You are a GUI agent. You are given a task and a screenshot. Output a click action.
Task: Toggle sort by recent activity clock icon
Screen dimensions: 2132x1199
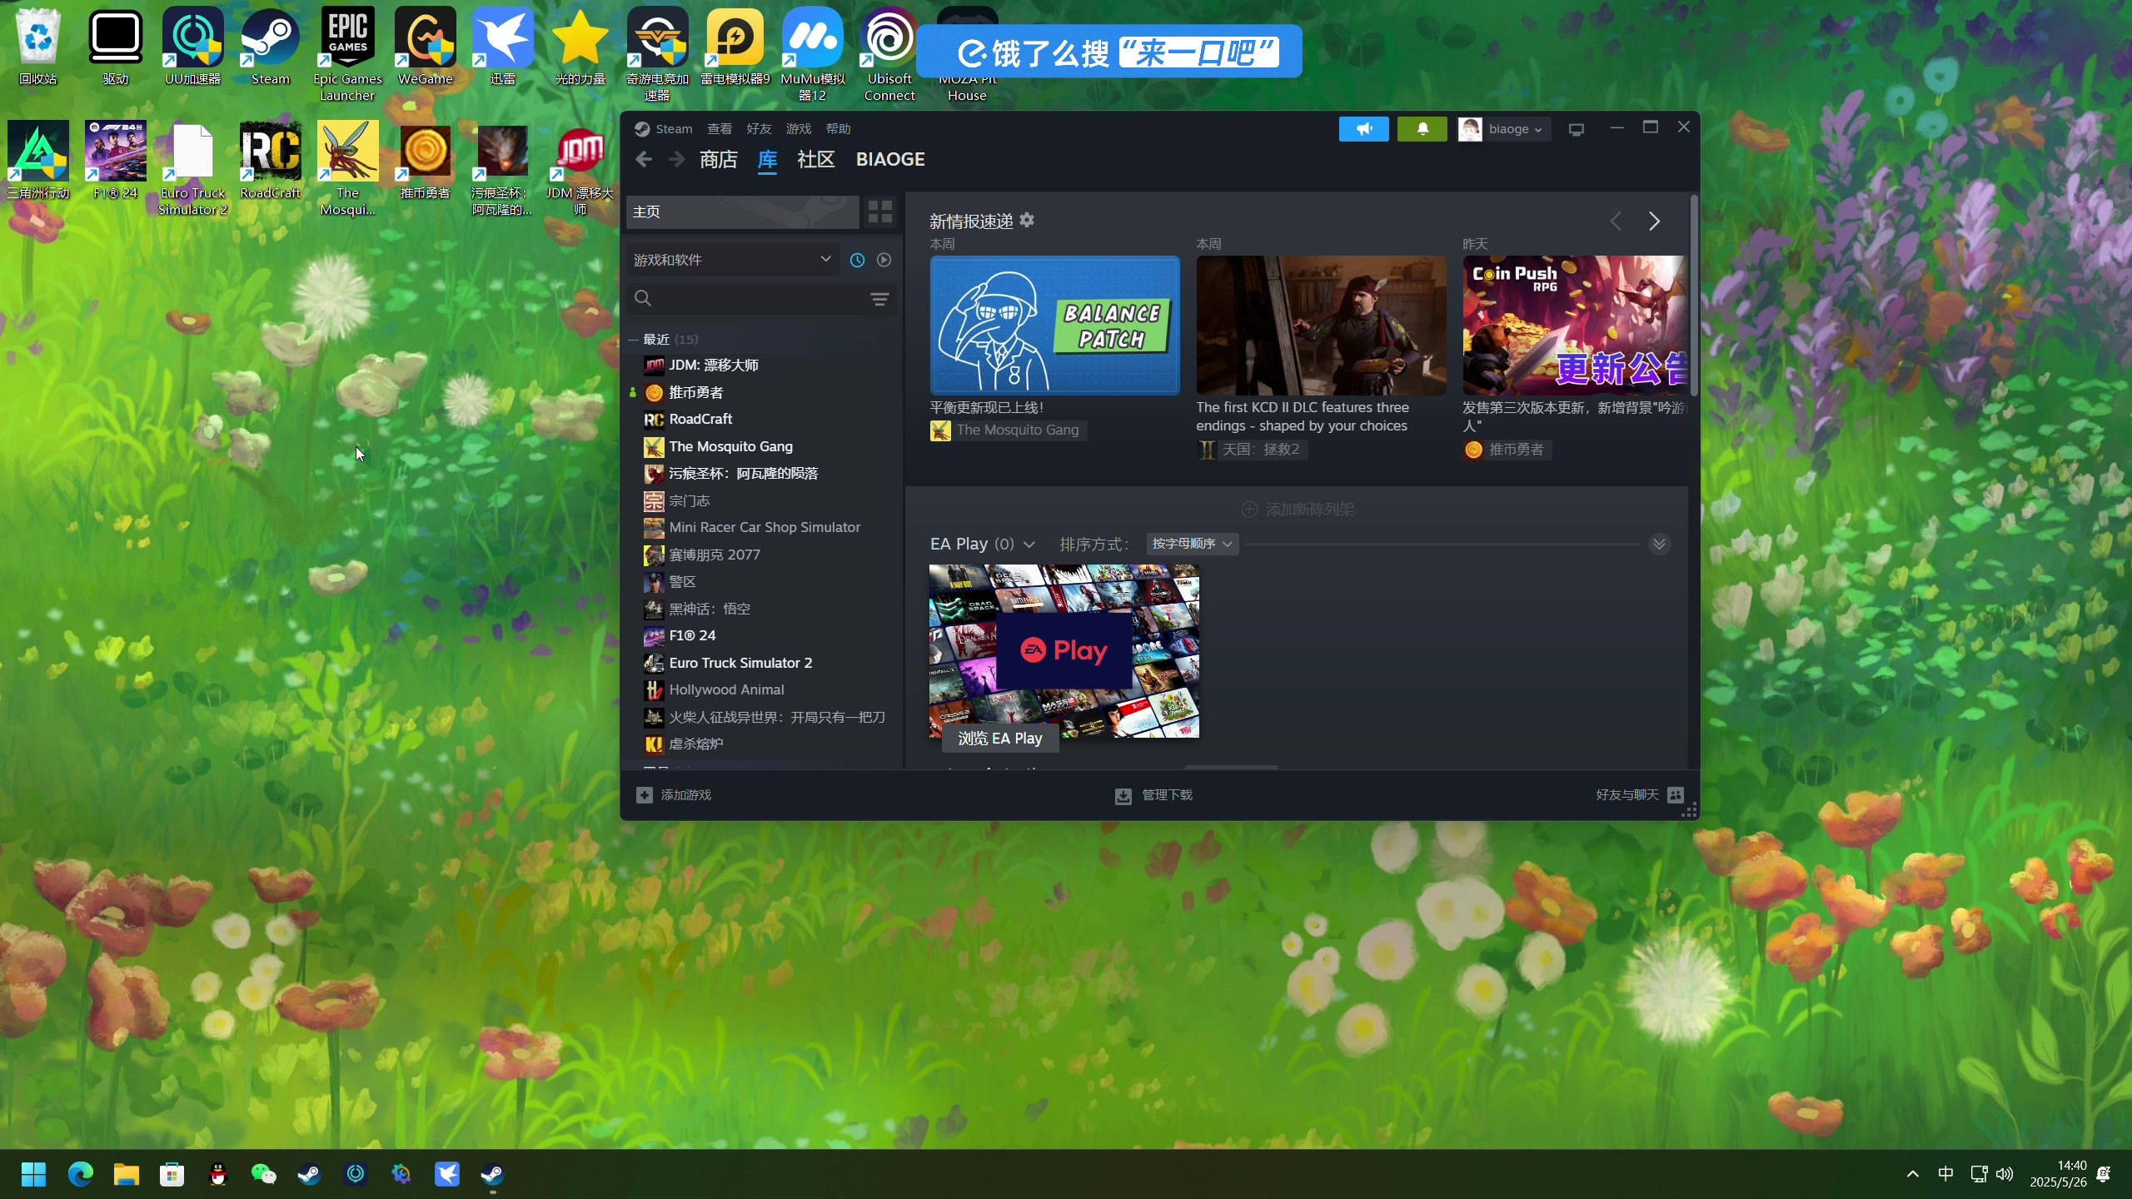point(857,260)
